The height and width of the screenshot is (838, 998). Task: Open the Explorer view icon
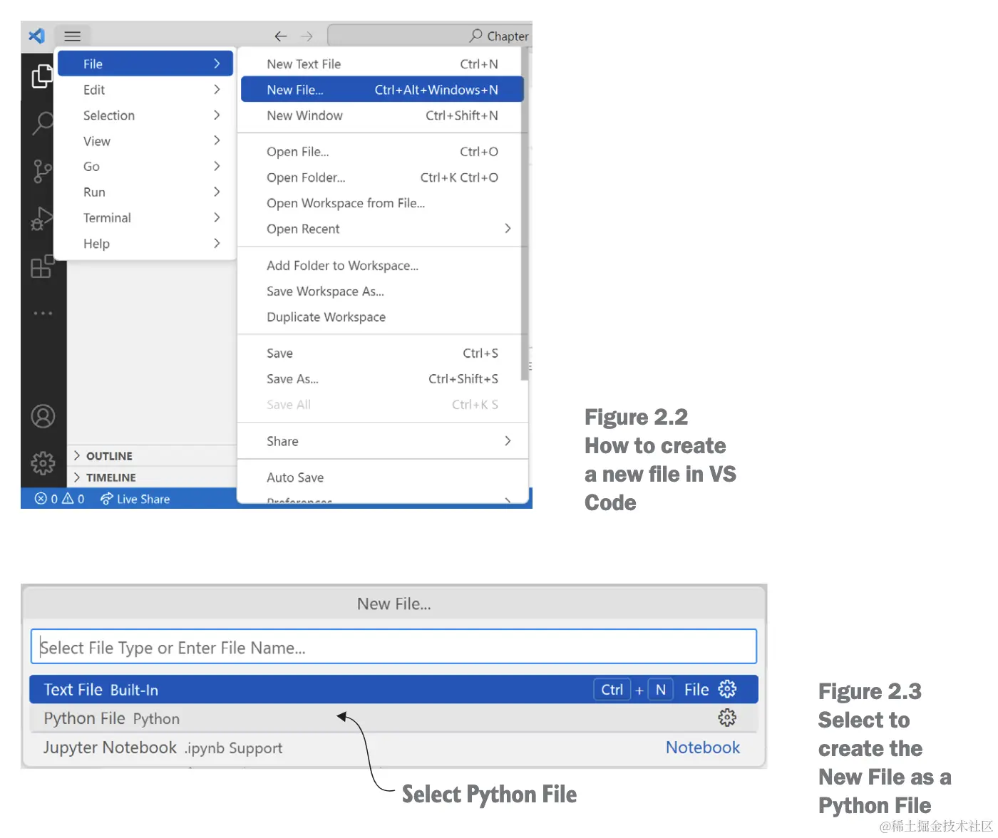tap(42, 76)
